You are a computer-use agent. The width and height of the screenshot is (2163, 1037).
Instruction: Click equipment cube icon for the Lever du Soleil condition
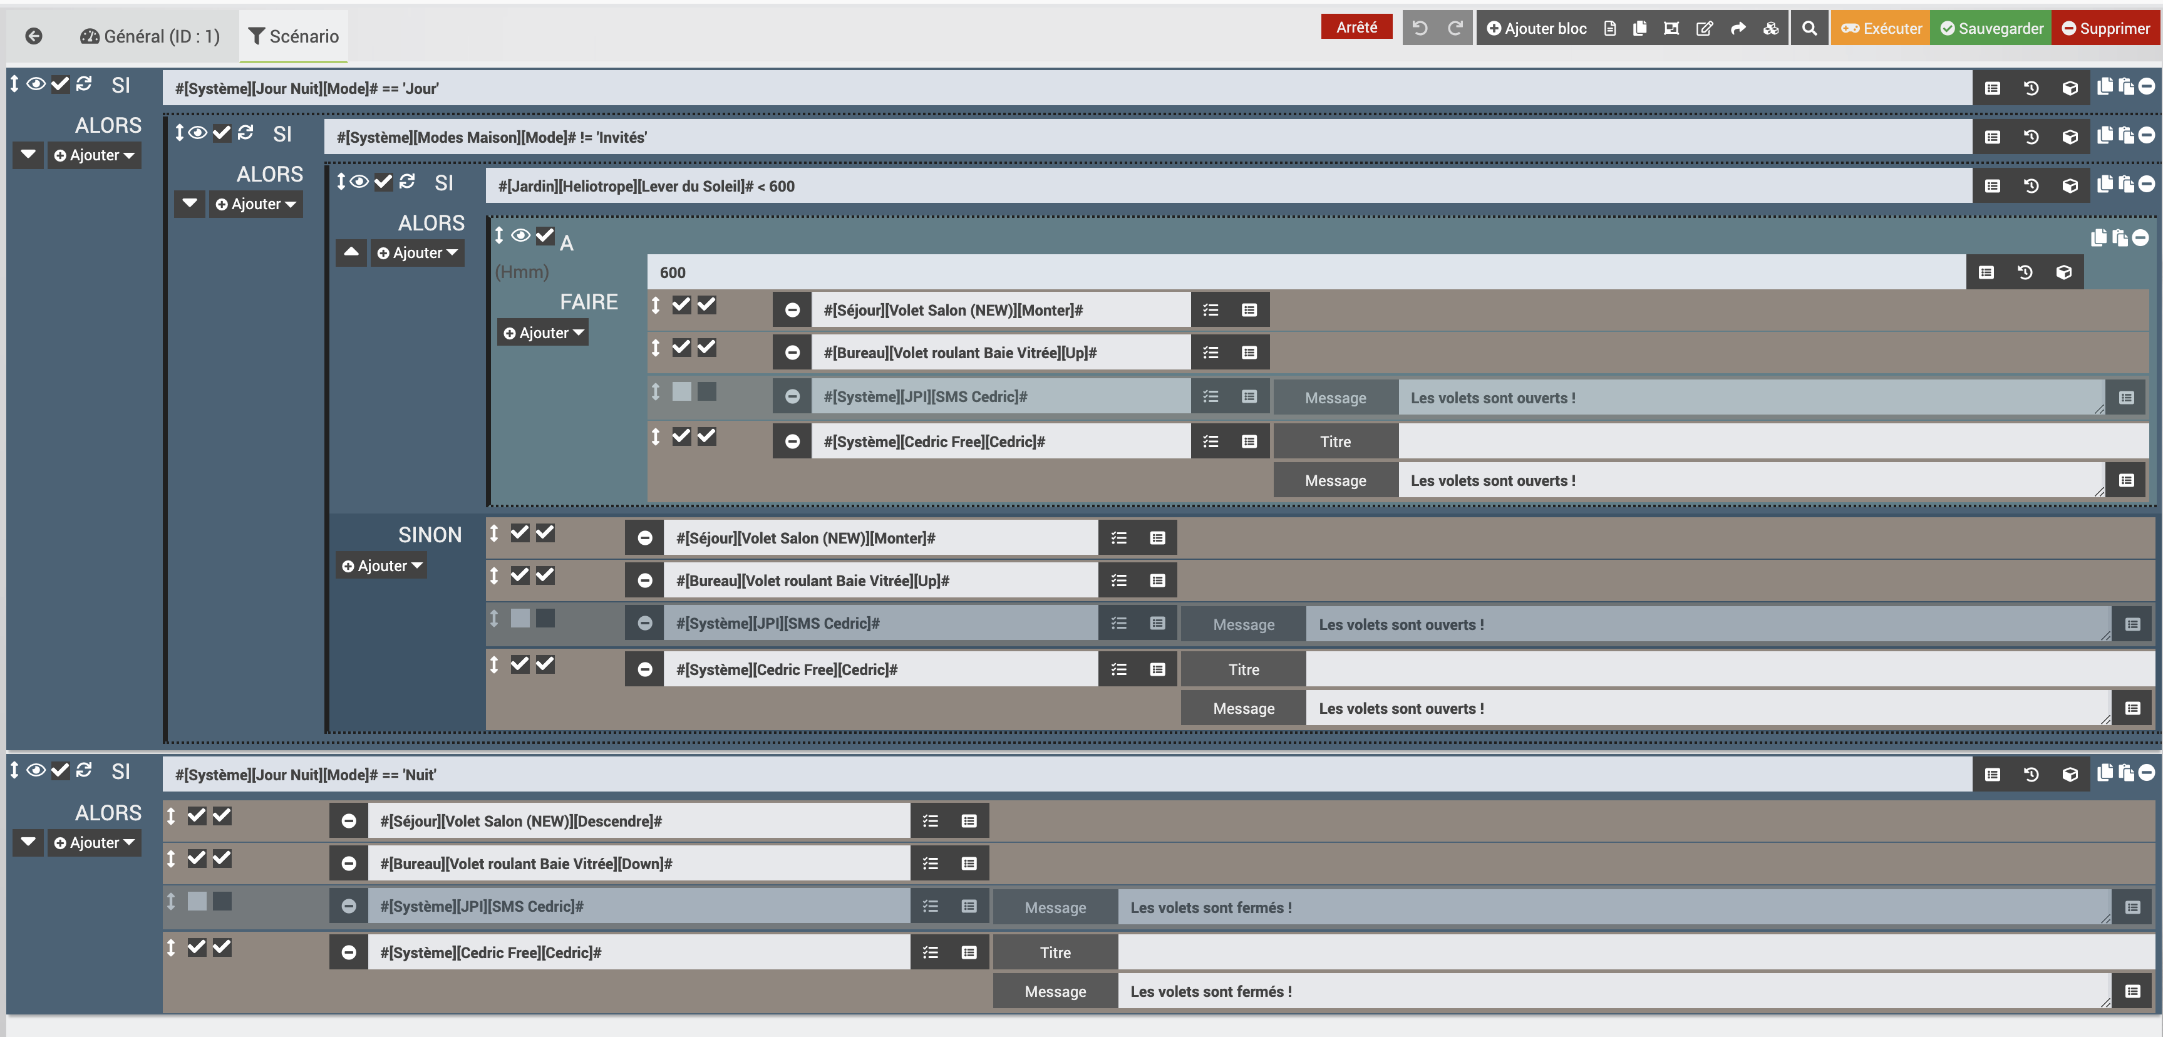[x=2070, y=185]
